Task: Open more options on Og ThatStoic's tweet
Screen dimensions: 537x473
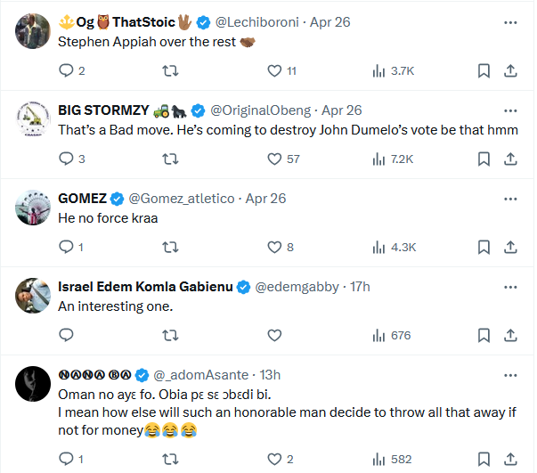Action: pyautogui.click(x=510, y=22)
